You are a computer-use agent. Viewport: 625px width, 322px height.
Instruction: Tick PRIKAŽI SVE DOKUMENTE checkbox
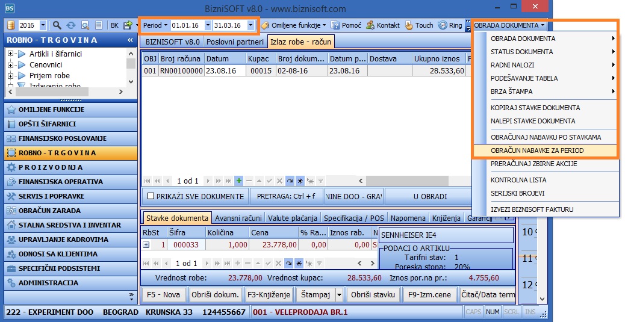[x=151, y=196]
